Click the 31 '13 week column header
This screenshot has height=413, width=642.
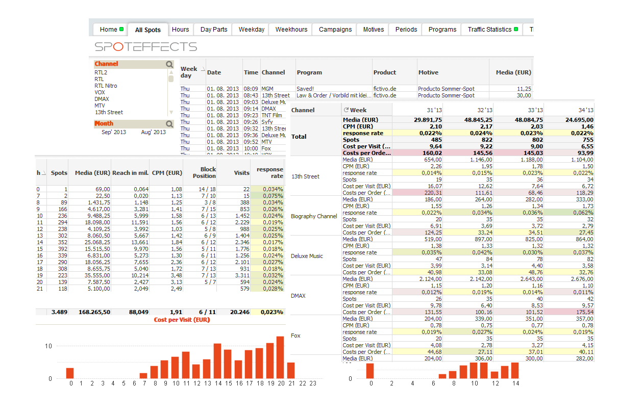(x=418, y=110)
